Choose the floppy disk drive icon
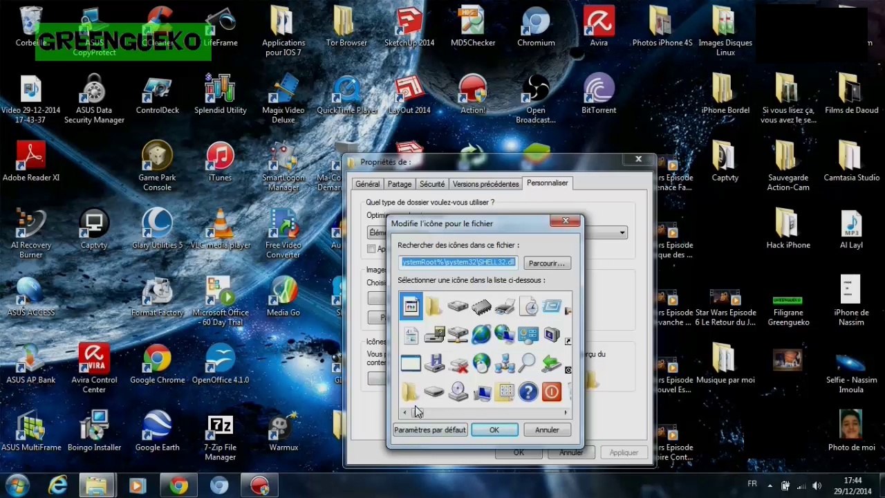The width and height of the screenshot is (885, 498). (x=434, y=363)
